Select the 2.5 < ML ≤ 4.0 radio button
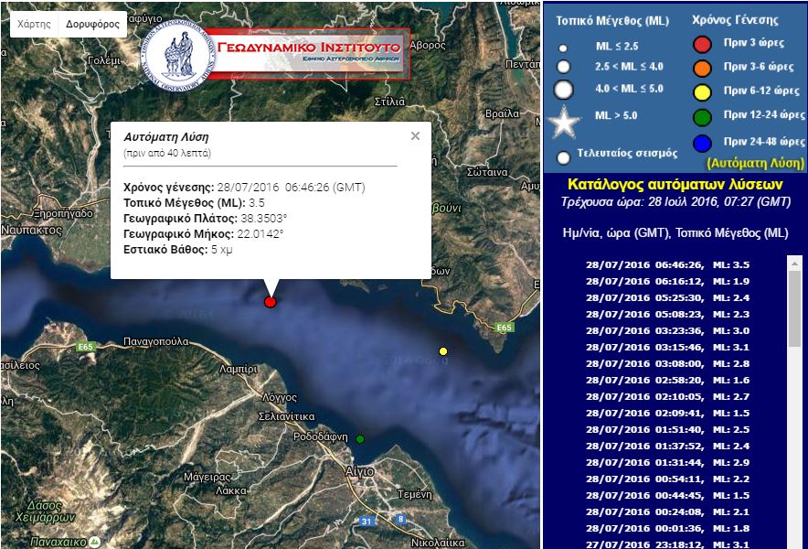 point(561,65)
